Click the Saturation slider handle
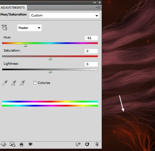 50,59
